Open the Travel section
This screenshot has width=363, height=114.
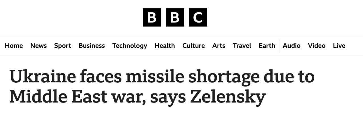coord(242,46)
